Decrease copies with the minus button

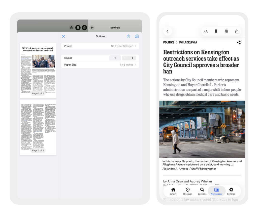point(125,58)
